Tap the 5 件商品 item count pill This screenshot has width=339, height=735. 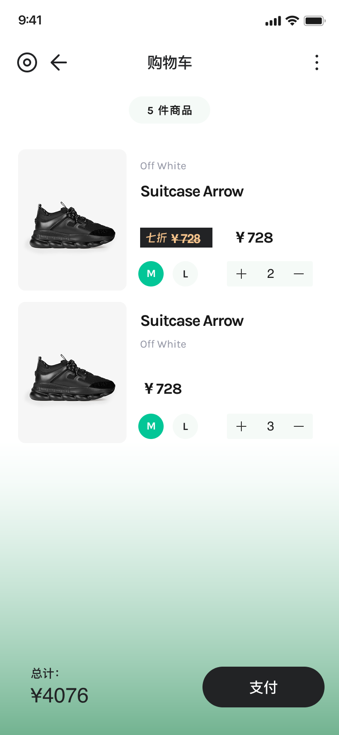[x=169, y=110]
